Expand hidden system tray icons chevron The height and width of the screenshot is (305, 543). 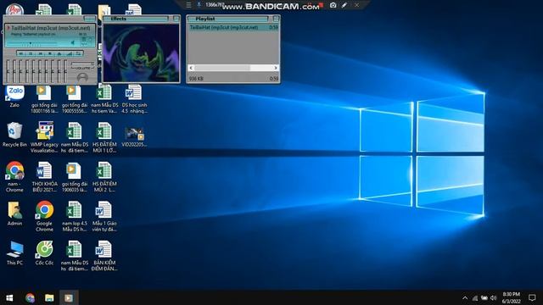tap(465, 297)
